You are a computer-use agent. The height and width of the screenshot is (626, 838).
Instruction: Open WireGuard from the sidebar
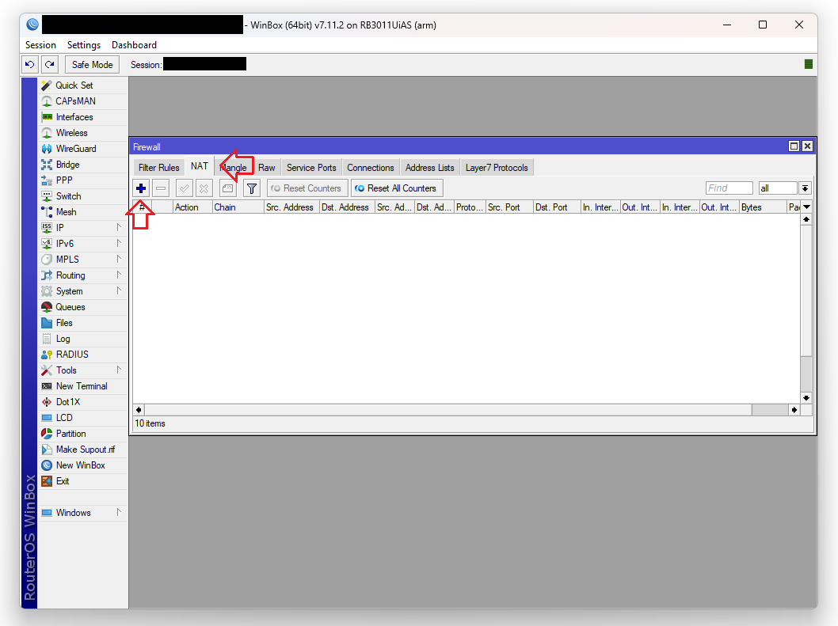(75, 149)
